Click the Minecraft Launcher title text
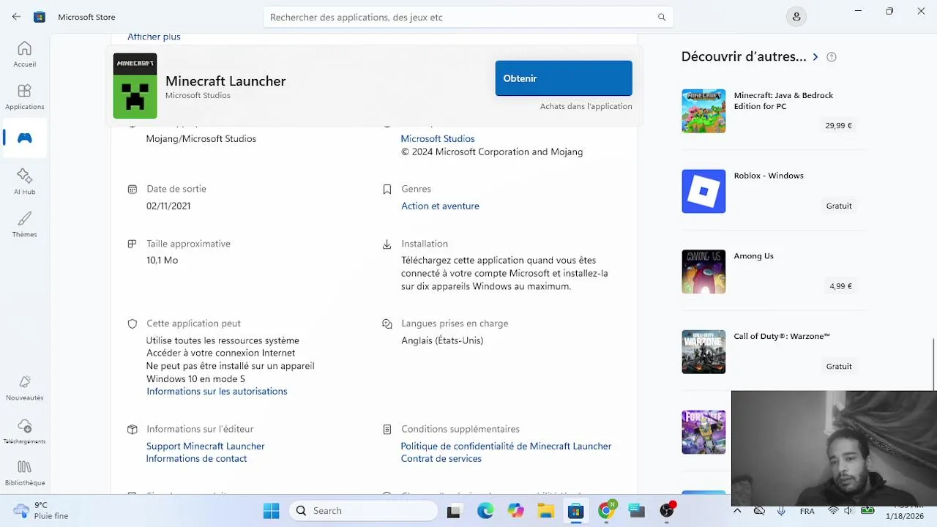 click(x=225, y=81)
